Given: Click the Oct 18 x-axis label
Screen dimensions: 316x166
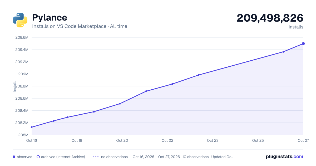Looking at the screenshot, I should [x=77, y=140].
